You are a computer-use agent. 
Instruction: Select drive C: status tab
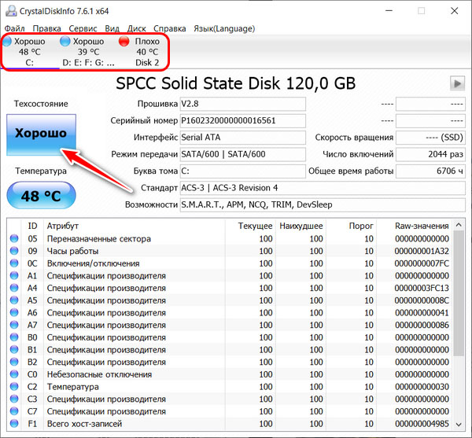30,52
